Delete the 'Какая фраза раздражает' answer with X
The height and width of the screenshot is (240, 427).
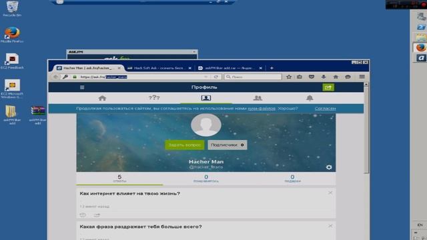pyautogui.click(x=330, y=226)
